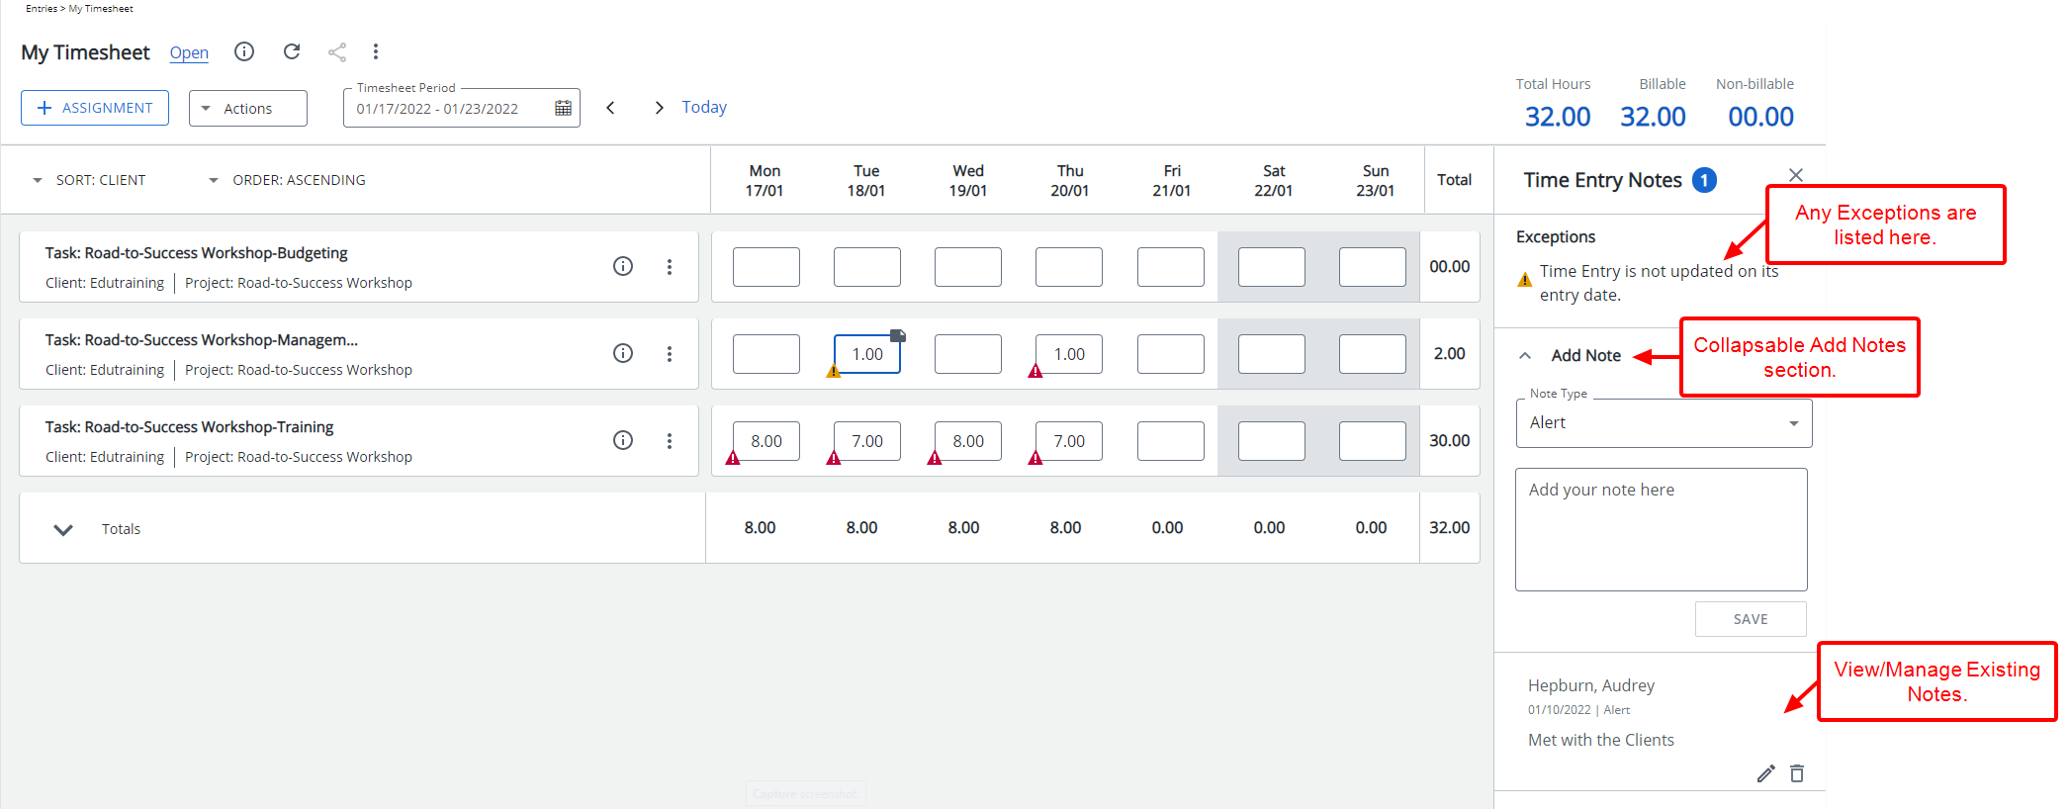The image size is (2070, 809).
Task: Open the Sort: Client dropdown
Action: coord(90,180)
